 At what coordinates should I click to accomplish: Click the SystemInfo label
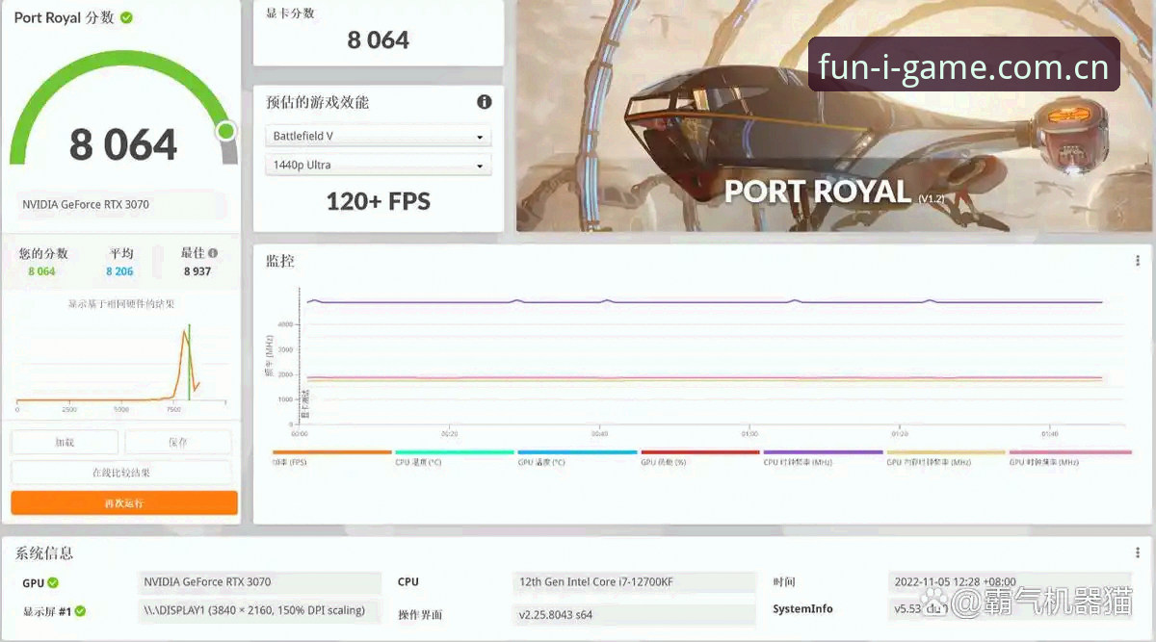click(802, 609)
